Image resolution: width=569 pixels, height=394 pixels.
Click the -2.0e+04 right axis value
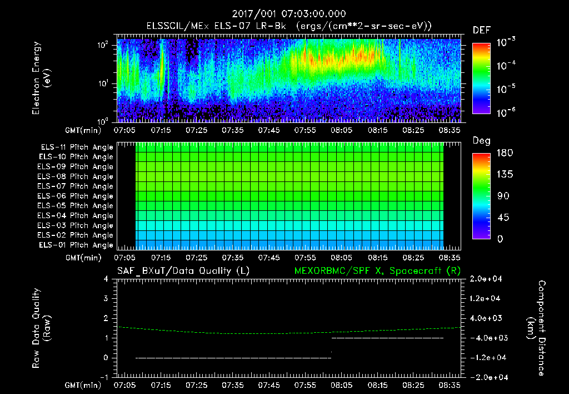pyautogui.click(x=489, y=377)
